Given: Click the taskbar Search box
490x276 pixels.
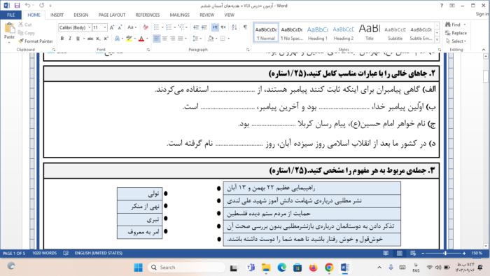Looking at the screenshot, I should click(187, 268).
